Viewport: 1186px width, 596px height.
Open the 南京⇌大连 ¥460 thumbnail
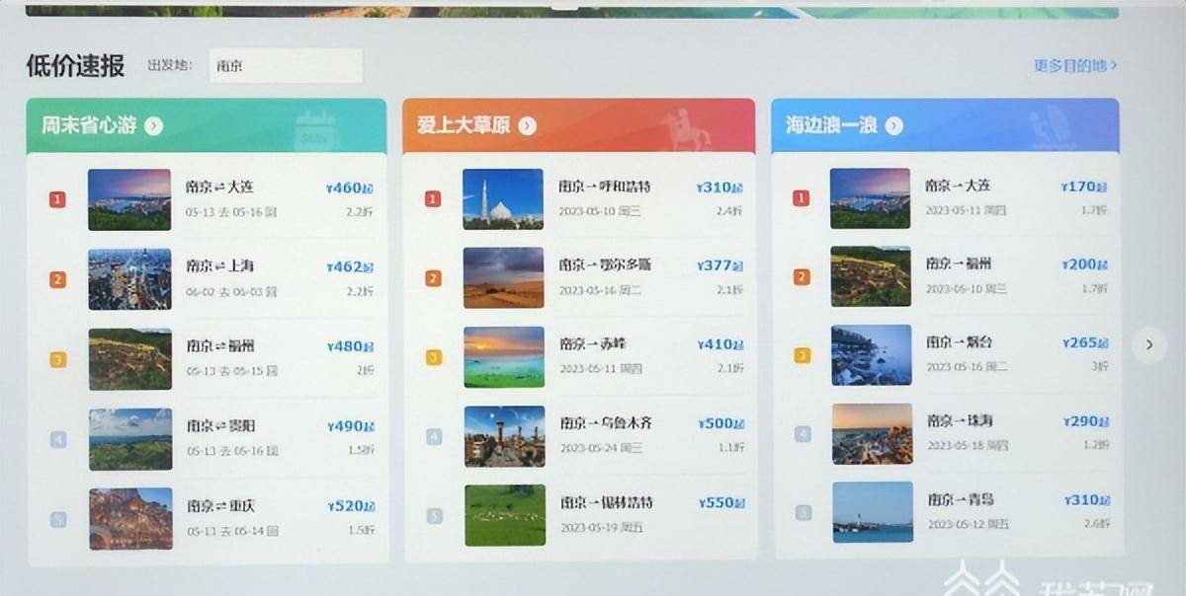pyautogui.click(x=129, y=199)
